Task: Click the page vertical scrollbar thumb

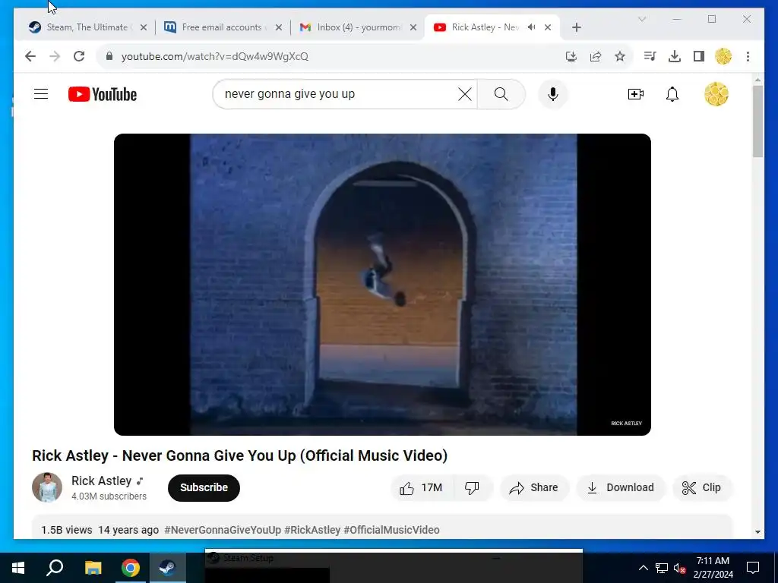Action: [757, 121]
